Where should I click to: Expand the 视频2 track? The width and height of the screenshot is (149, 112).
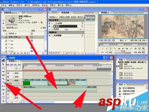(x=13, y=77)
